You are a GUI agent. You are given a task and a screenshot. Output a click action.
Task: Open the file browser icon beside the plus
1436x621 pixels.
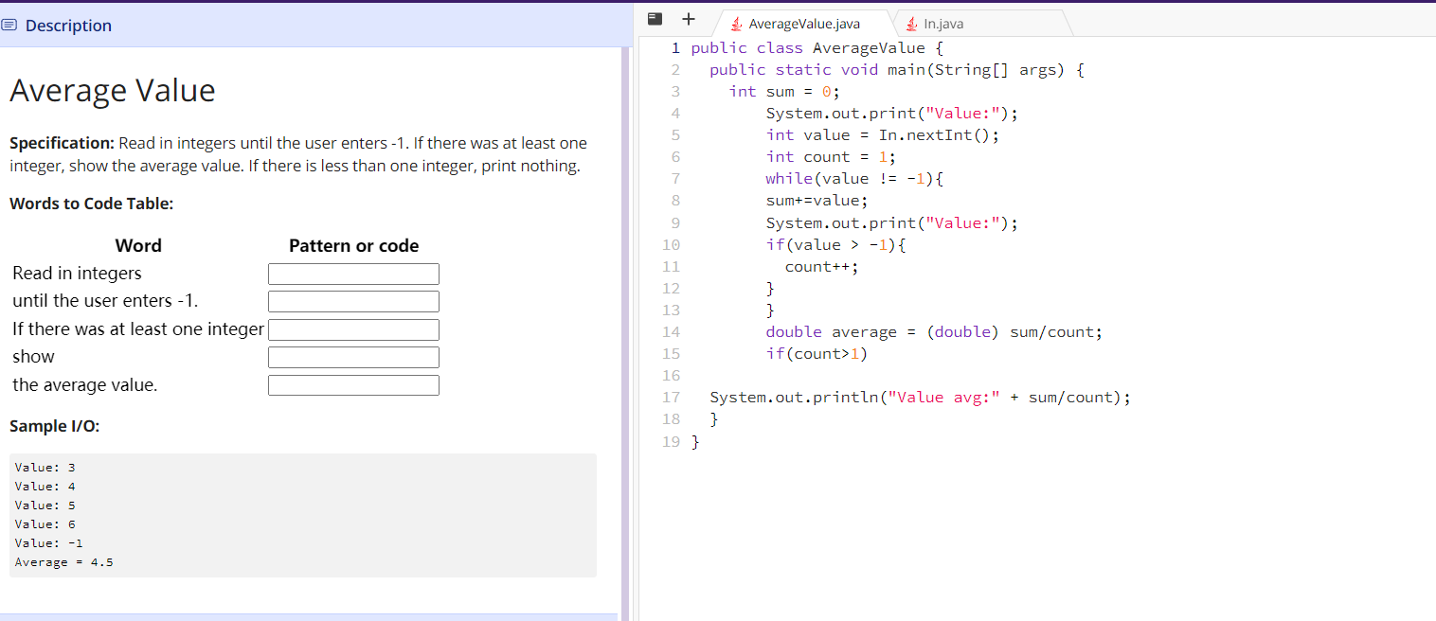655,18
